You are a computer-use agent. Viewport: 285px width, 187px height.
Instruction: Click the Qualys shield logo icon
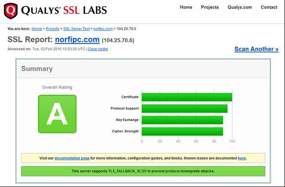point(11,11)
